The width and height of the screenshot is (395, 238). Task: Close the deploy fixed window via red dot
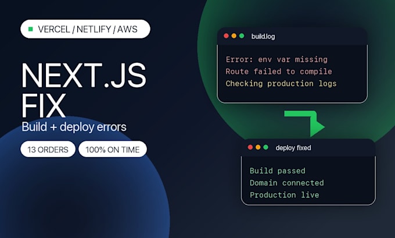[x=250, y=147]
